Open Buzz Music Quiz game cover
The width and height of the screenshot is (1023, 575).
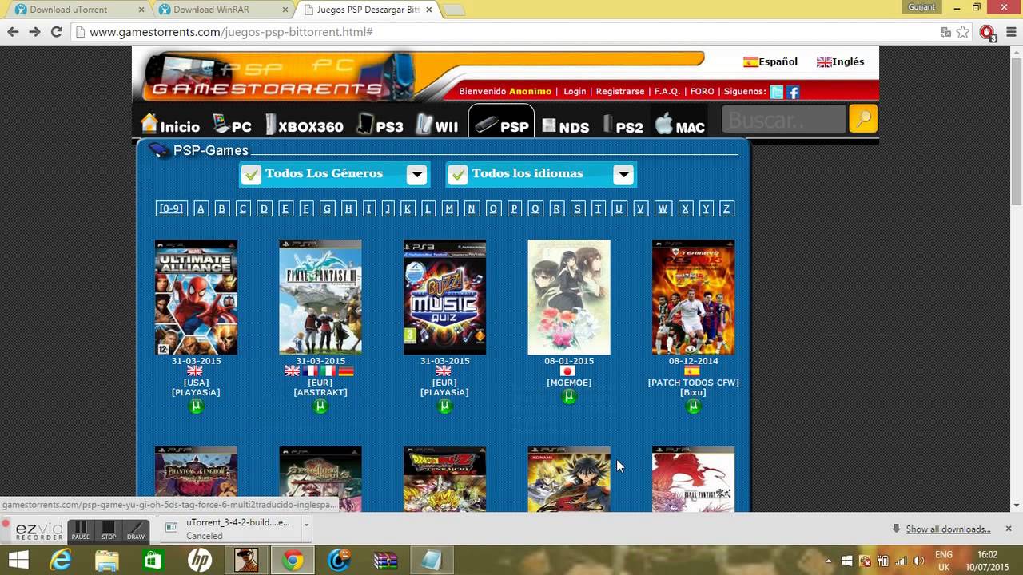444,297
